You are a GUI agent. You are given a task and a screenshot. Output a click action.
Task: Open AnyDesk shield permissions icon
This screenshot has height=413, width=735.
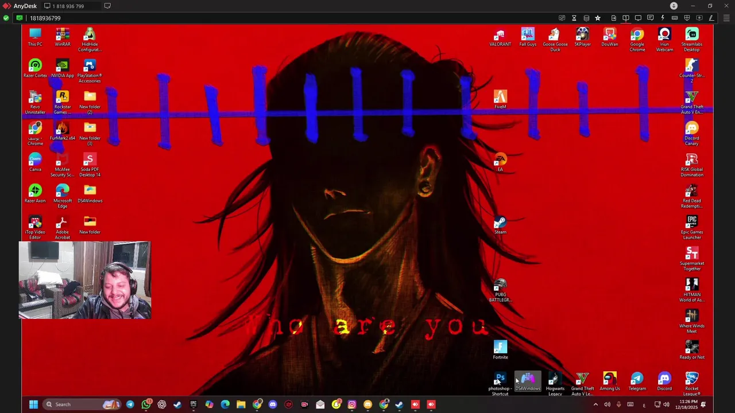687,18
